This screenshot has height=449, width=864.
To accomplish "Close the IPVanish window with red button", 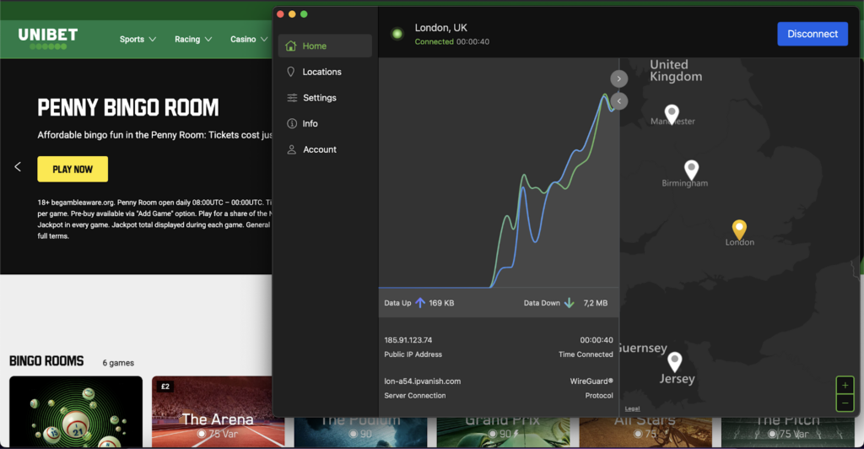I will 280,14.
